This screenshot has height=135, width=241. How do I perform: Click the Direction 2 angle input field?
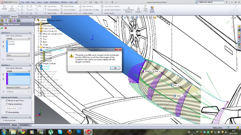point(17,92)
